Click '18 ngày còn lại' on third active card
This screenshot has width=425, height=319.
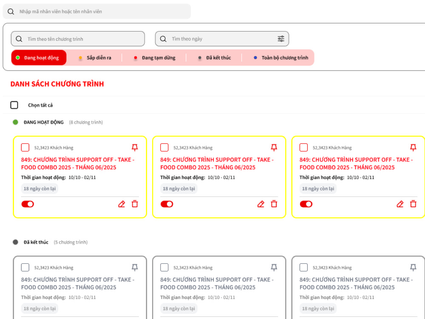tap(318, 188)
